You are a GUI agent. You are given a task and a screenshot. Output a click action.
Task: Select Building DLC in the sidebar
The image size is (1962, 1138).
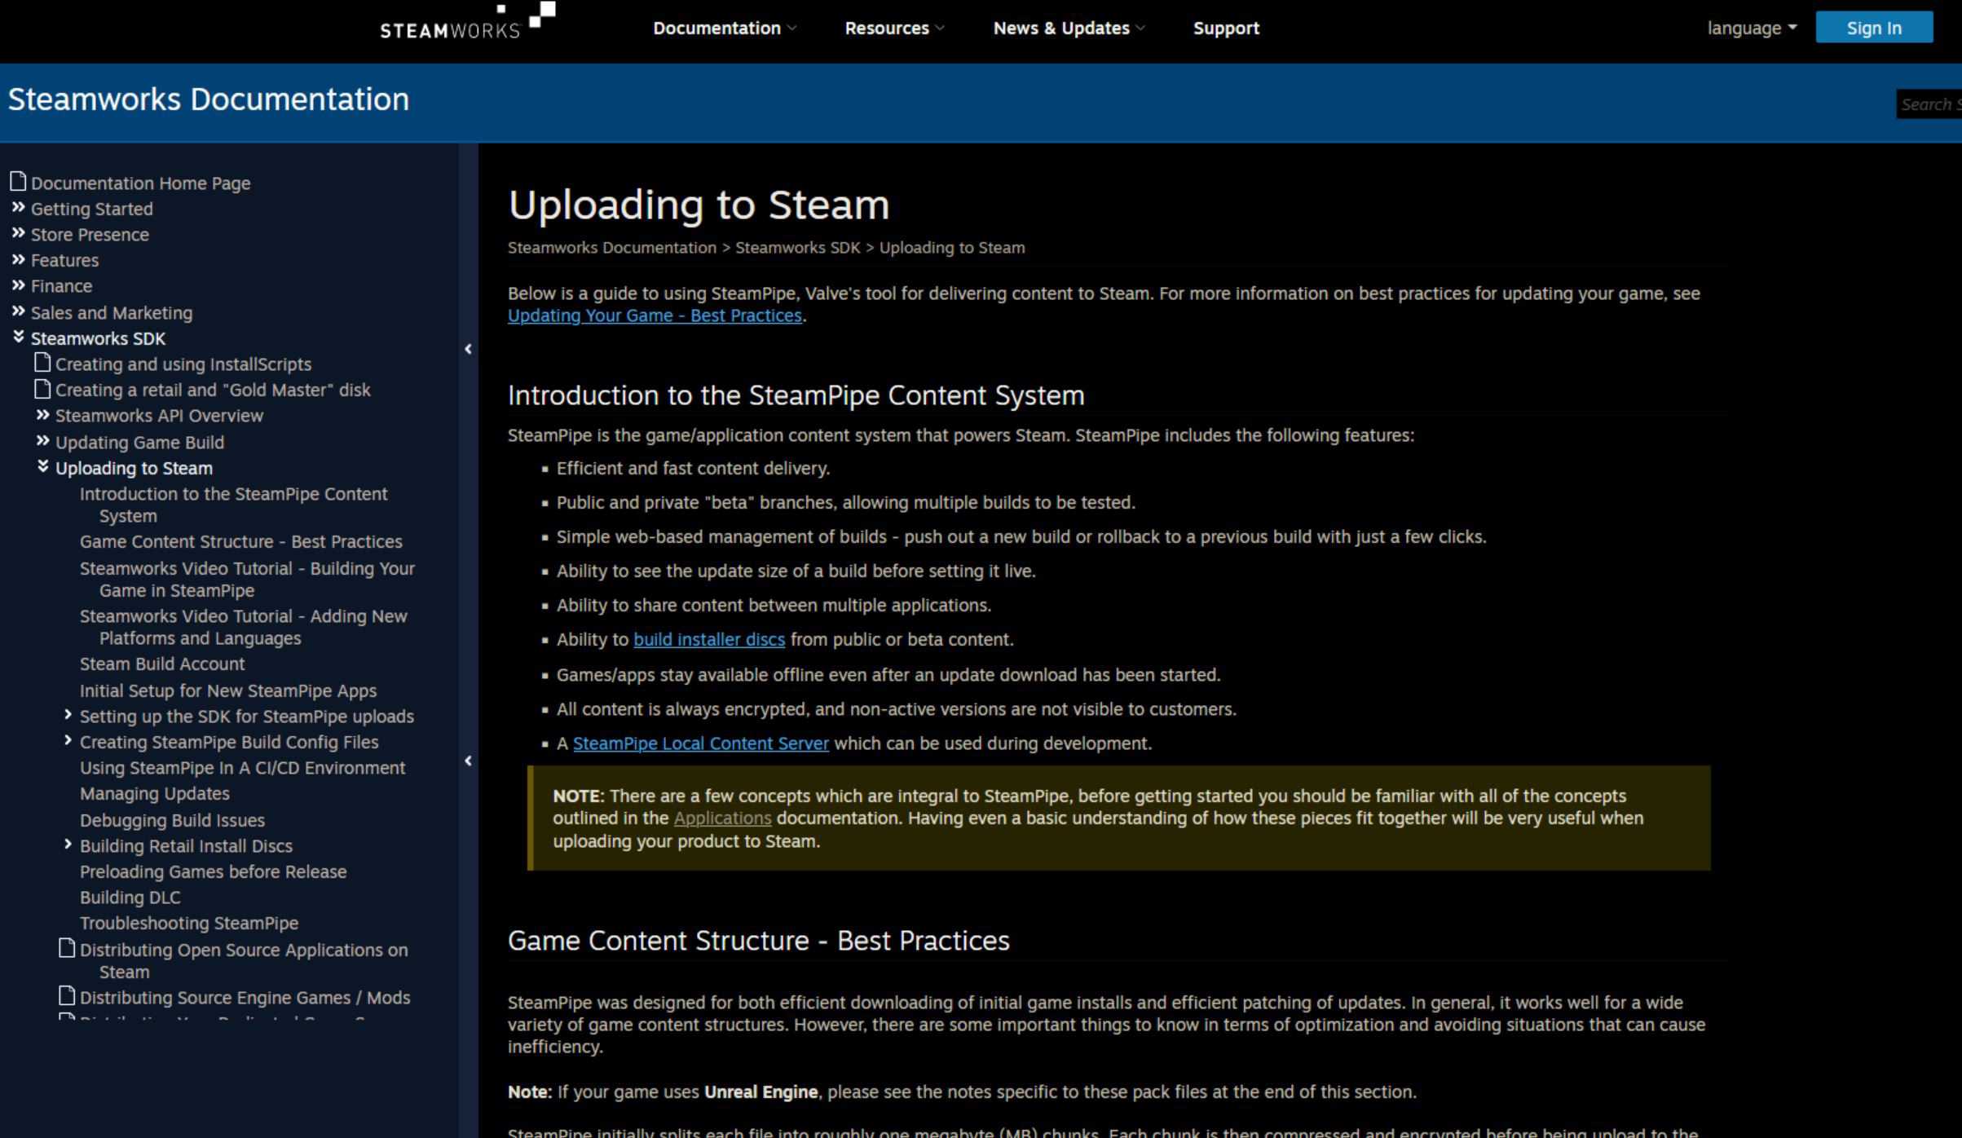coord(130,898)
